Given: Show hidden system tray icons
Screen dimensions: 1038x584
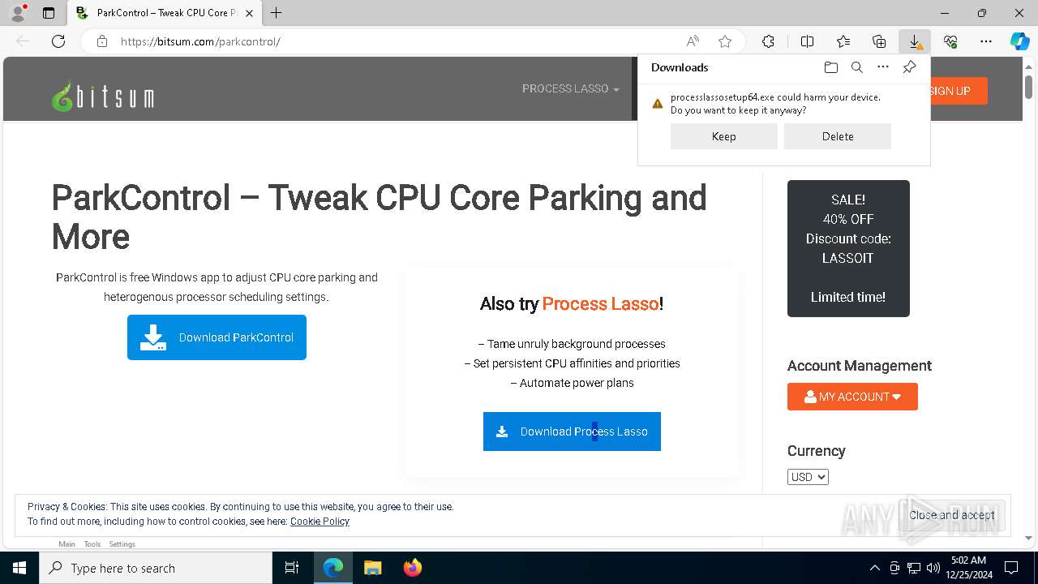Looking at the screenshot, I should tap(874, 568).
